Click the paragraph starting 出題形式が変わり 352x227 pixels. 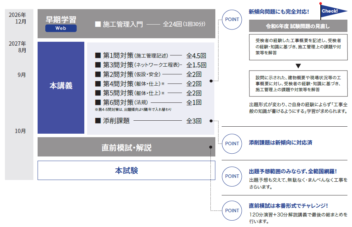pyautogui.click(x=298, y=108)
